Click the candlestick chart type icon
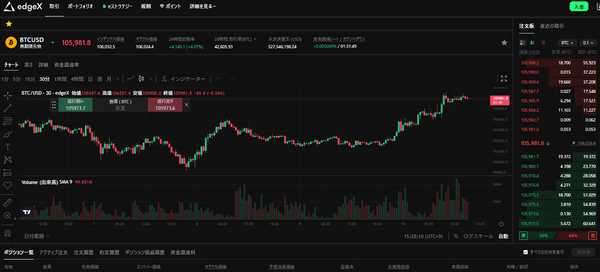 coord(142,79)
